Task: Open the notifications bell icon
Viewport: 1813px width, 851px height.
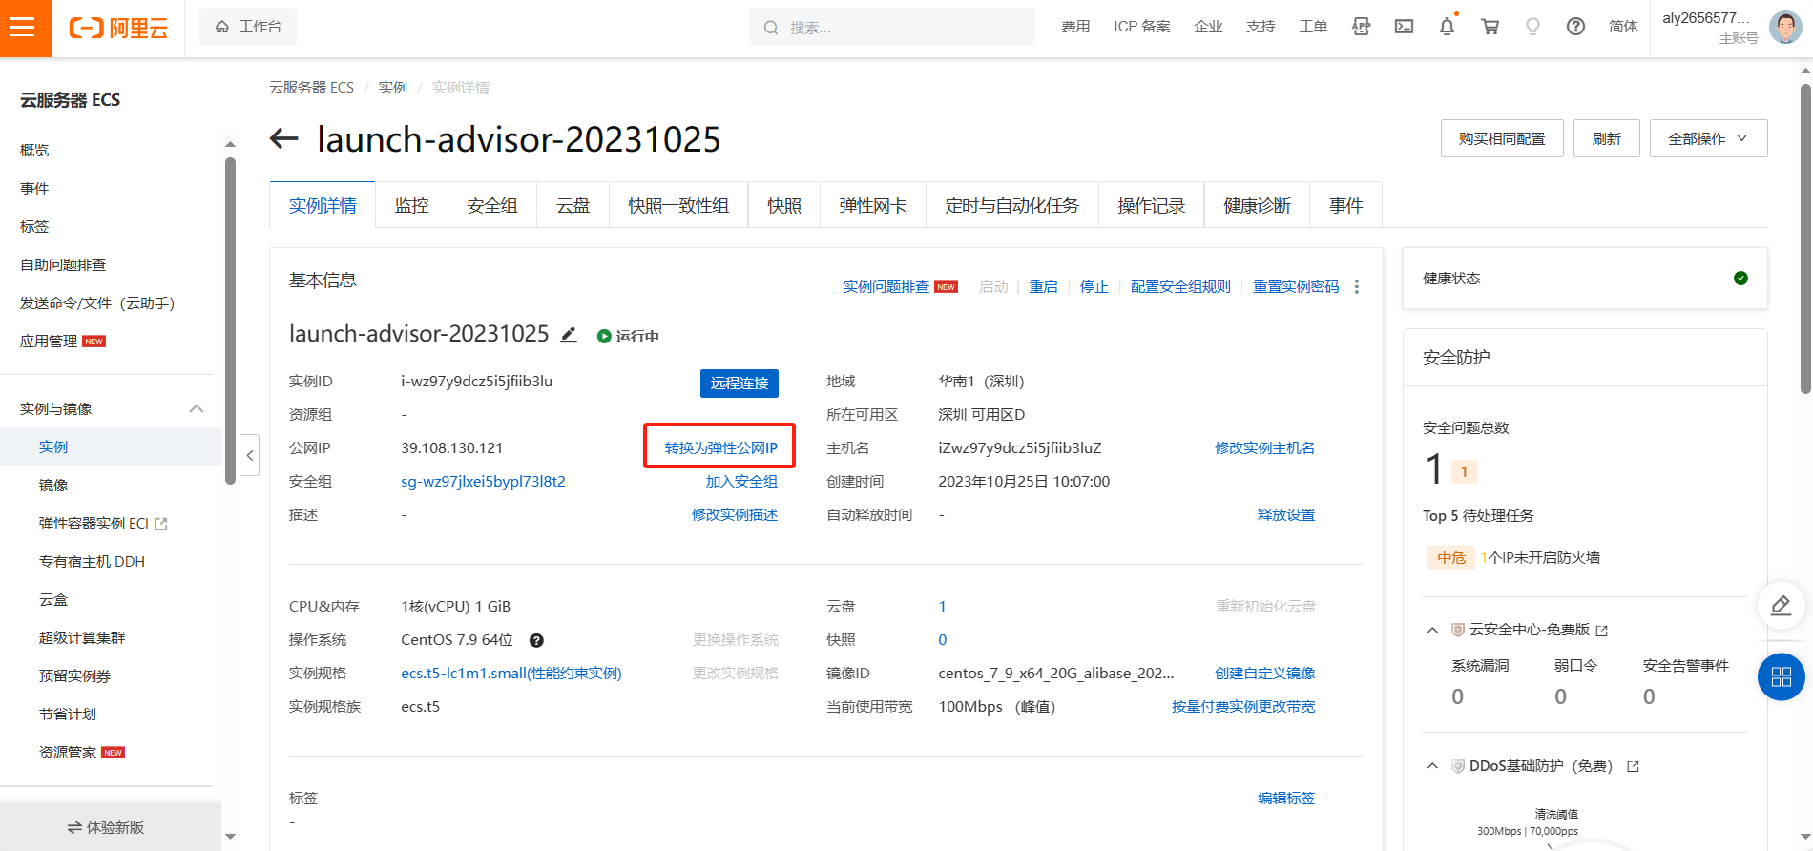Action: 1447,27
